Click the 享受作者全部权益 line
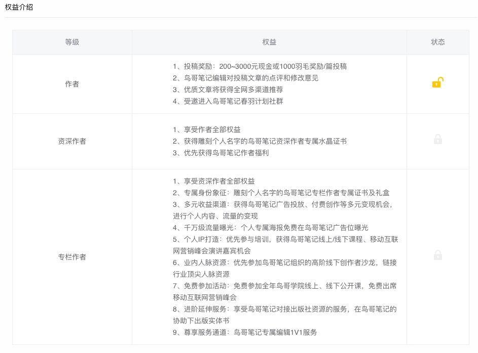The image size is (478, 353). 207,129
